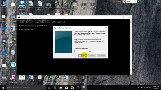Launch Microsoft Edge from the taskbar
Screen dimensions: 161x90
[x=55, y=88]
